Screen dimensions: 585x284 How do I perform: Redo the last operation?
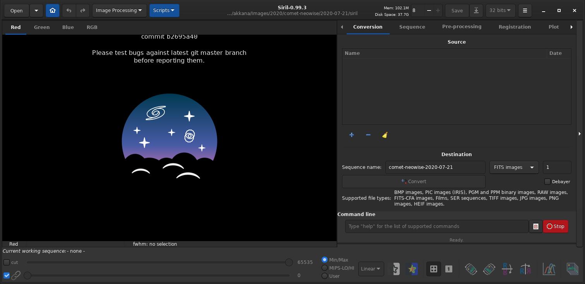tap(82, 10)
